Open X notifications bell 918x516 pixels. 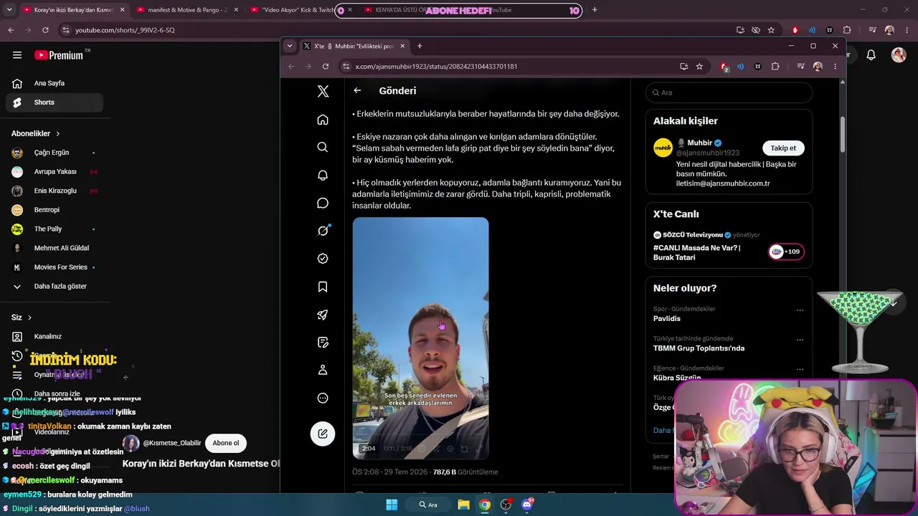pyautogui.click(x=323, y=176)
